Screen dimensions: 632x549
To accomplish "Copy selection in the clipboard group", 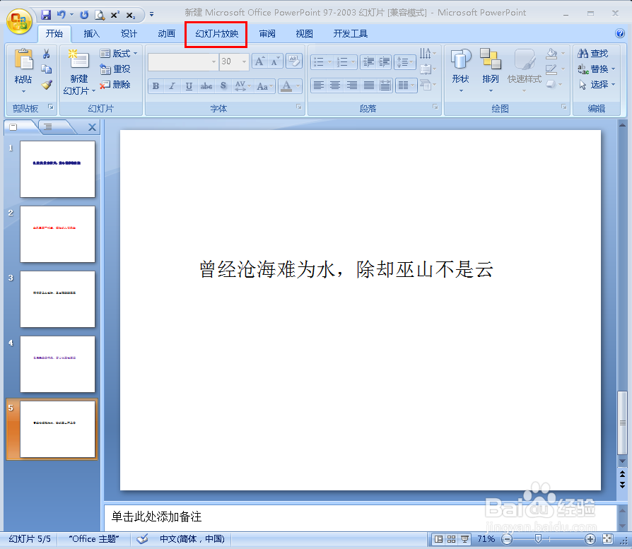I will (47, 69).
